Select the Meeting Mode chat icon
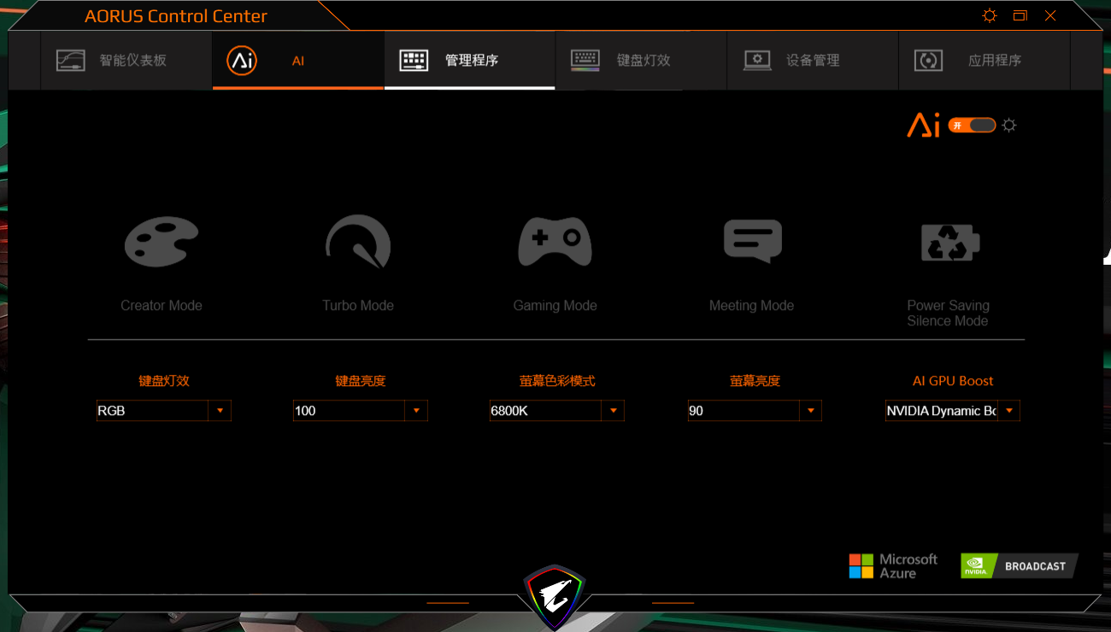Viewport: 1111px width, 632px height. (752, 241)
